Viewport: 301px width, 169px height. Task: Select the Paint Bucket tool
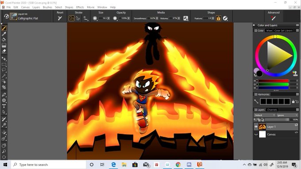point(4,39)
